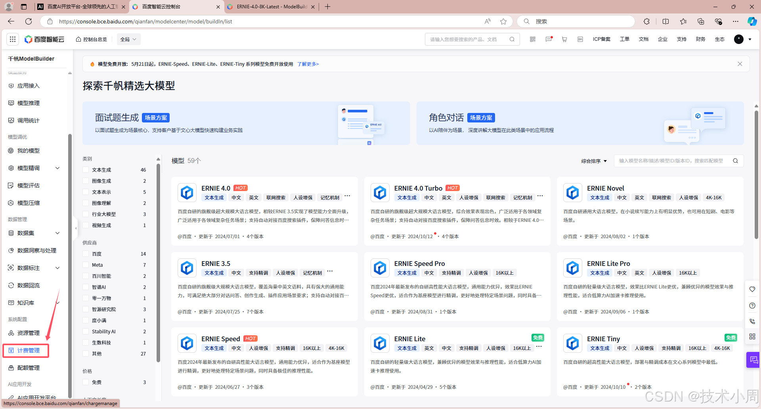The height and width of the screenshot is (409, 761).
Task: Check the 视频生成 category filter
Action: pyautogui.click(x=86, y=225)
